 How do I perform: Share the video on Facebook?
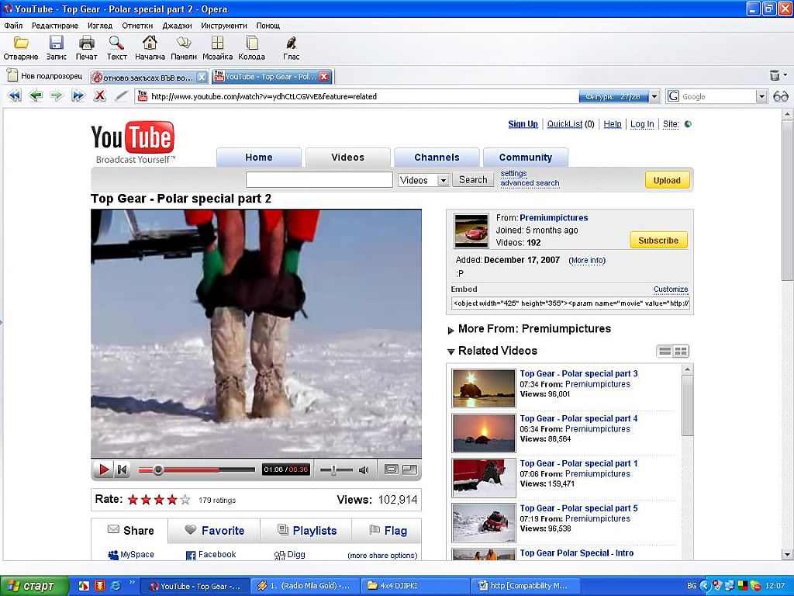click(x=211, y=555)
